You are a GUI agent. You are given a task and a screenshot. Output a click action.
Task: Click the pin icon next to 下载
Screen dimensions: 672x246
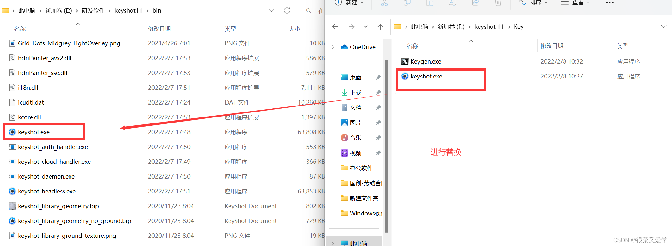click(378, 93)
